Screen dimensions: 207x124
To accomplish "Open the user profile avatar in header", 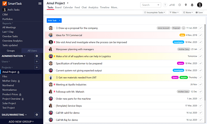I will pyautogui.click(x=200, y=5).
